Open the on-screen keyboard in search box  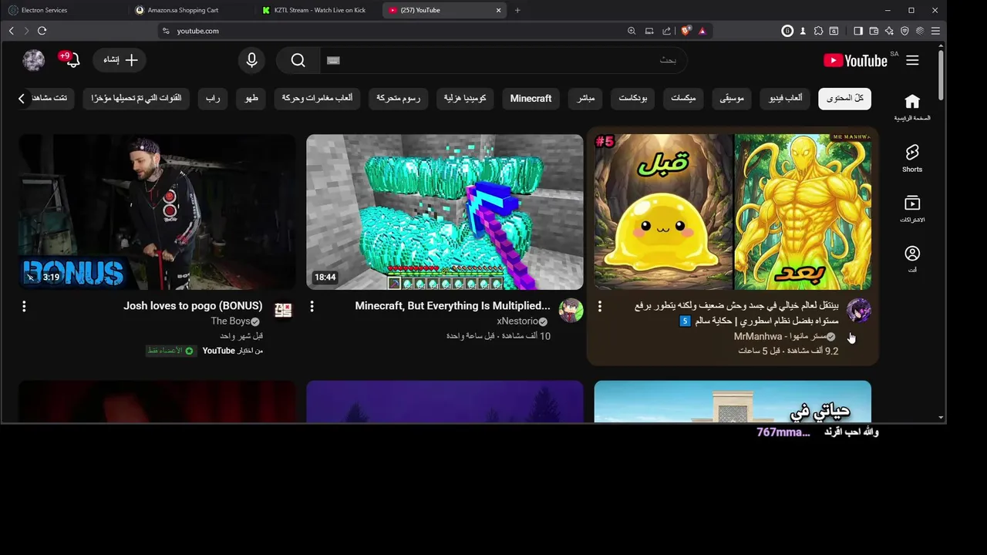(333, 60)
